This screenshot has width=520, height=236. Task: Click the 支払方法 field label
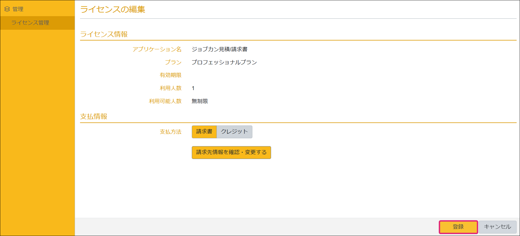tap(170, 132)
